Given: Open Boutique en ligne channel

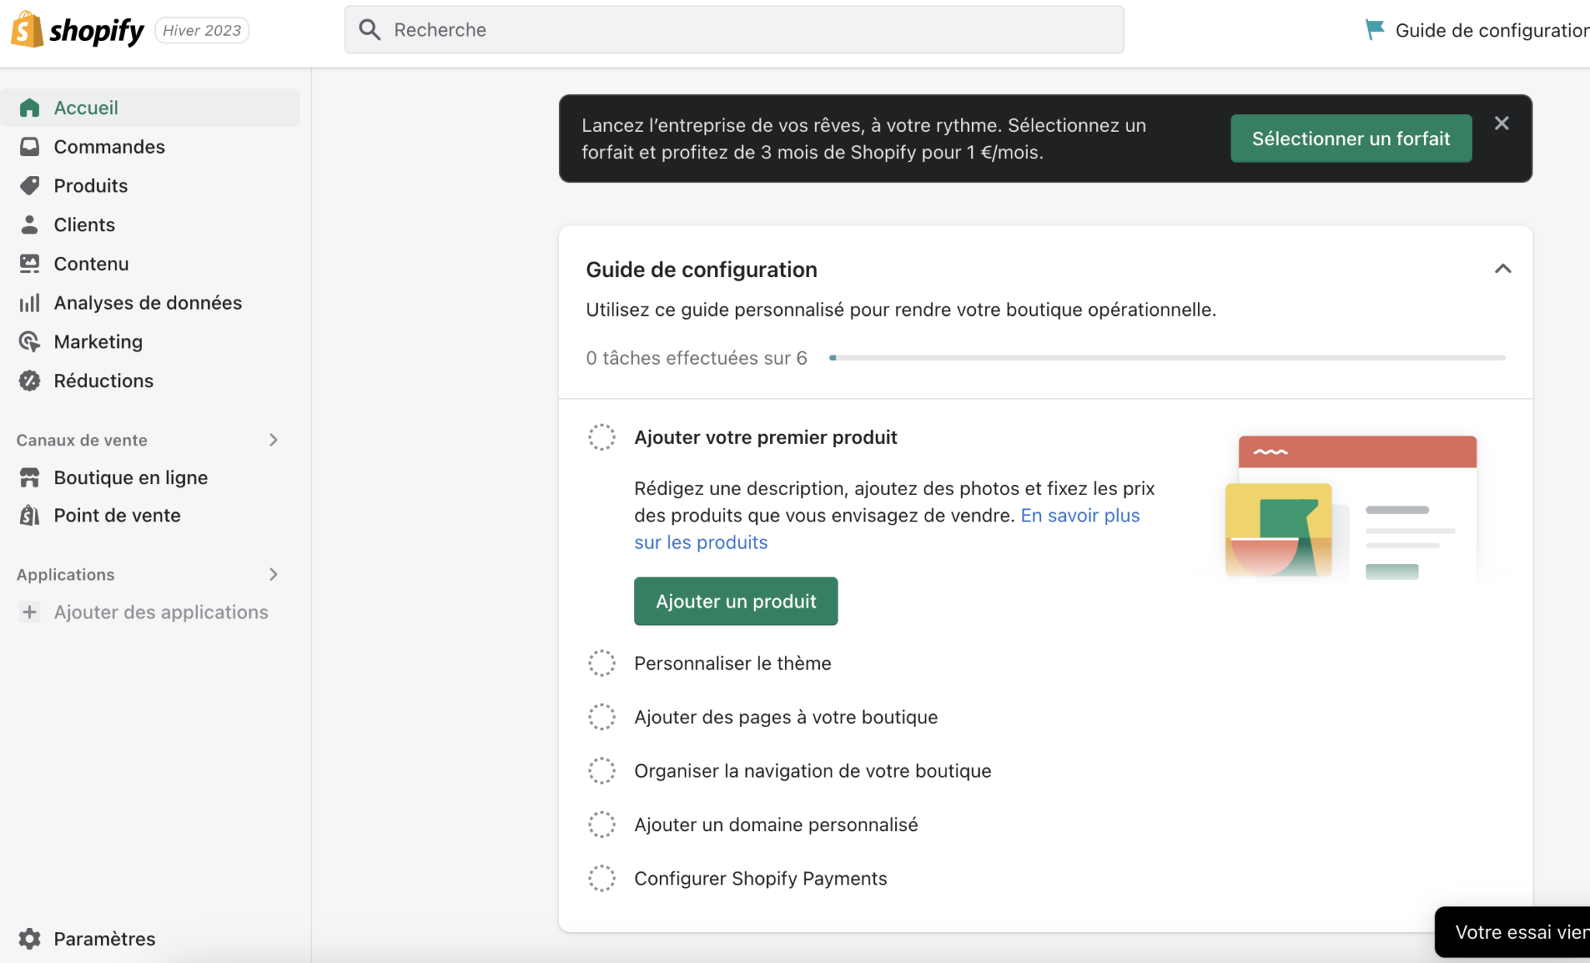Looking at the screenshot, I should coord(130,477).
